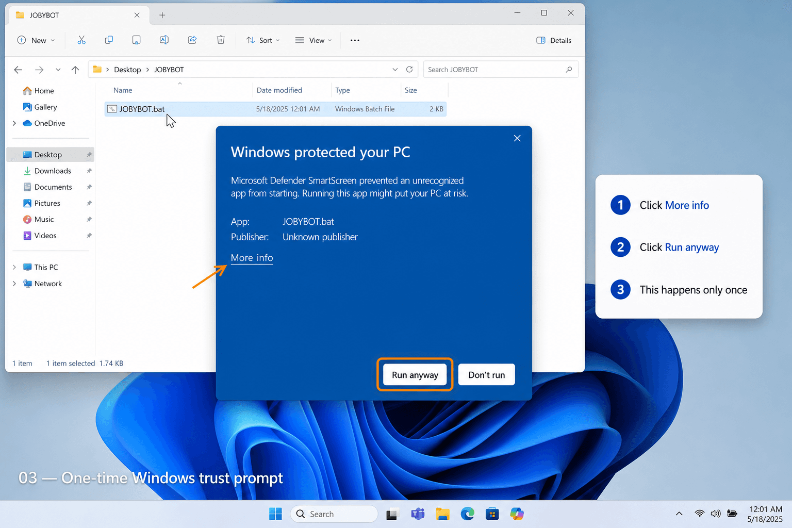This screenshot has width=792, height=528.
Task: Expand the Network tree node
Action: [14, 284]
